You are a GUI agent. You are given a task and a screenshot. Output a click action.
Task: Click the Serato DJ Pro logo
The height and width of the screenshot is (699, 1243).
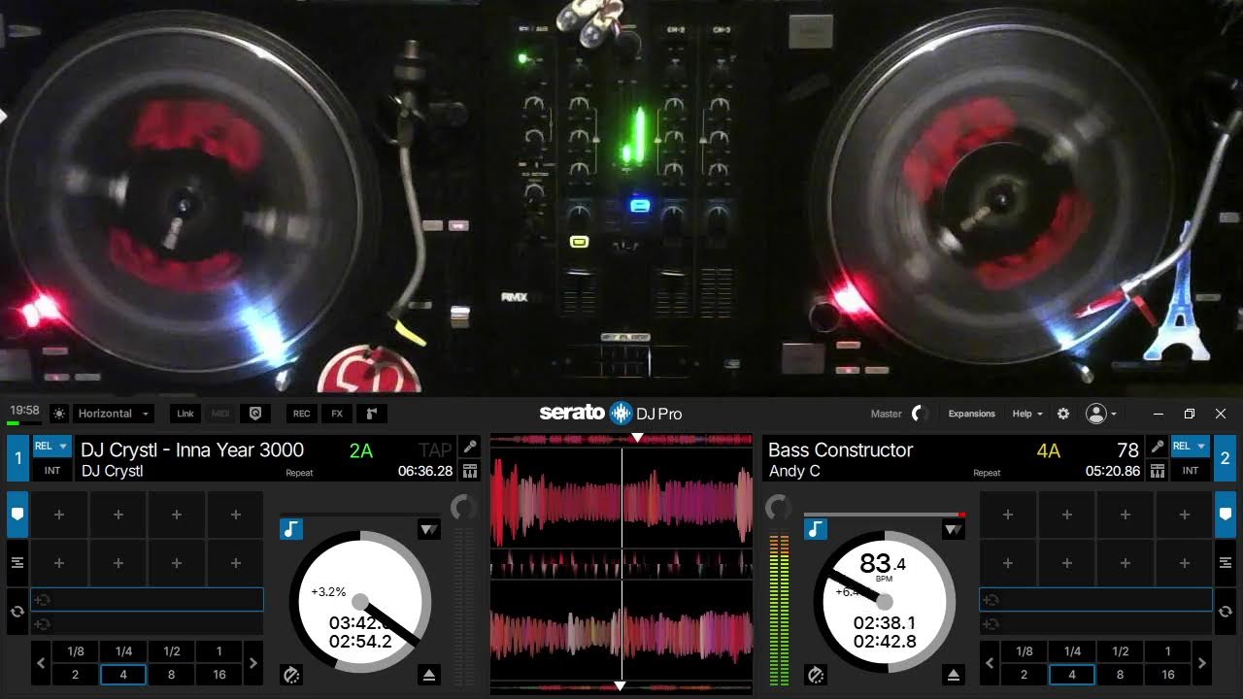point(611,414)
